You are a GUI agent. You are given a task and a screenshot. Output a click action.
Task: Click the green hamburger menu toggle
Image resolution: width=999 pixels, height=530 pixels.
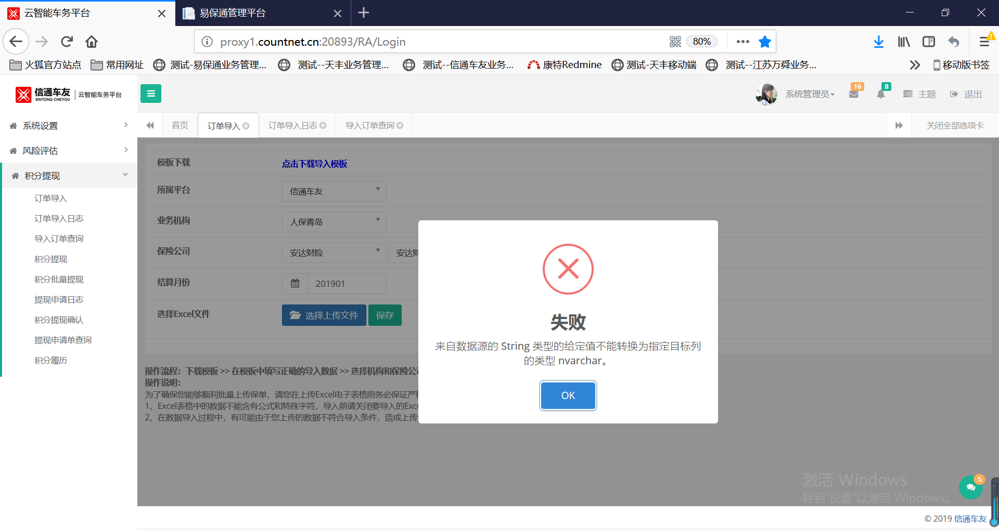click(151, 94)
